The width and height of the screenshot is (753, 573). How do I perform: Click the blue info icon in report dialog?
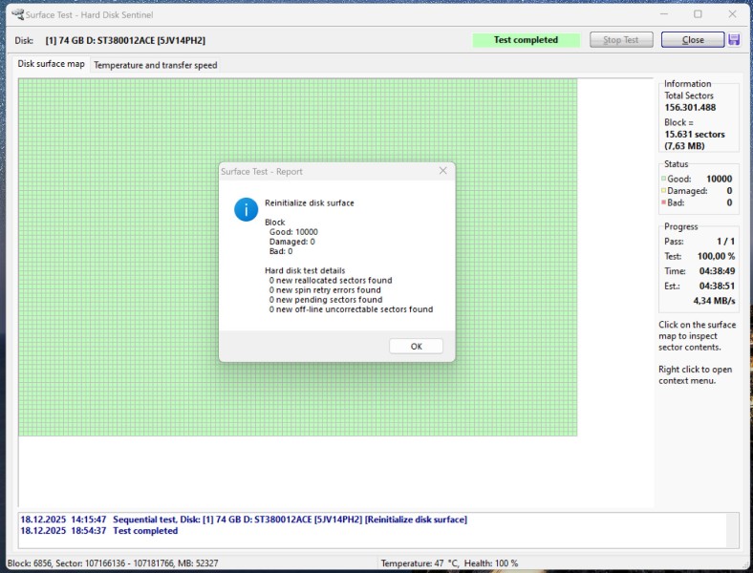(247, 209)
